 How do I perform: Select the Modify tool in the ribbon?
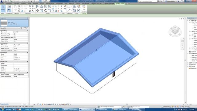coord(3,8)
